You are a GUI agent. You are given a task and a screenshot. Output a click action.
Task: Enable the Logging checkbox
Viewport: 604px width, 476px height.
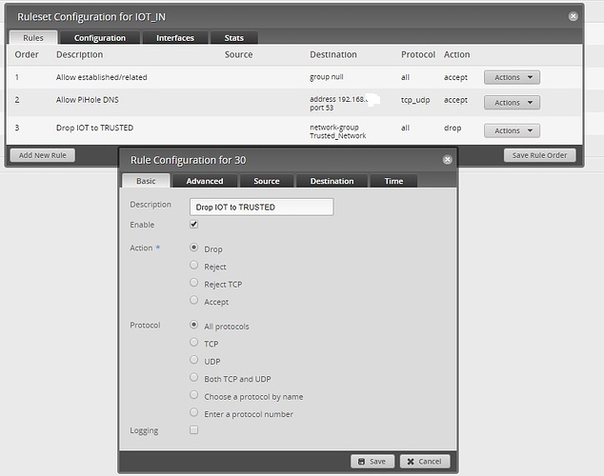click(x=193, y=429)
